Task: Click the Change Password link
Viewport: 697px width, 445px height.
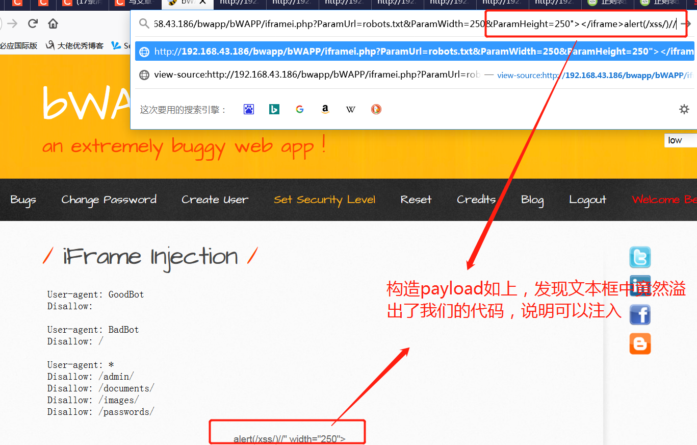Action: pyautogui.click(x=109, y=200)
